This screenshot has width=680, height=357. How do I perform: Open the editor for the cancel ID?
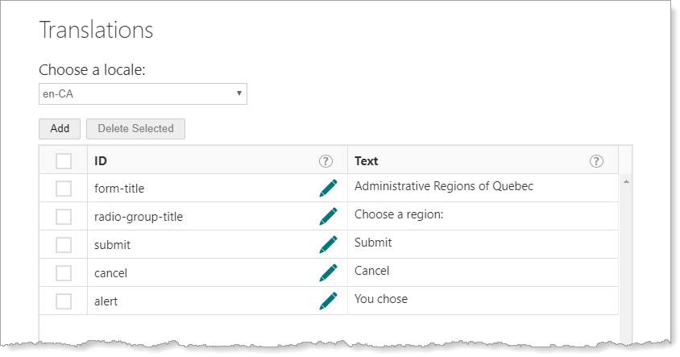[x=328, y=272]
